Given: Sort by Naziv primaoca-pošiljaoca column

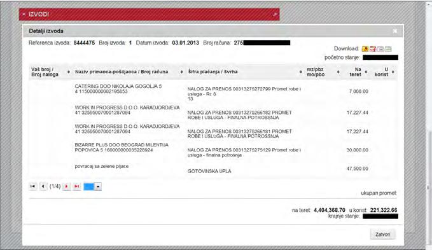Looking at the screenshot, I should point(181,72).
